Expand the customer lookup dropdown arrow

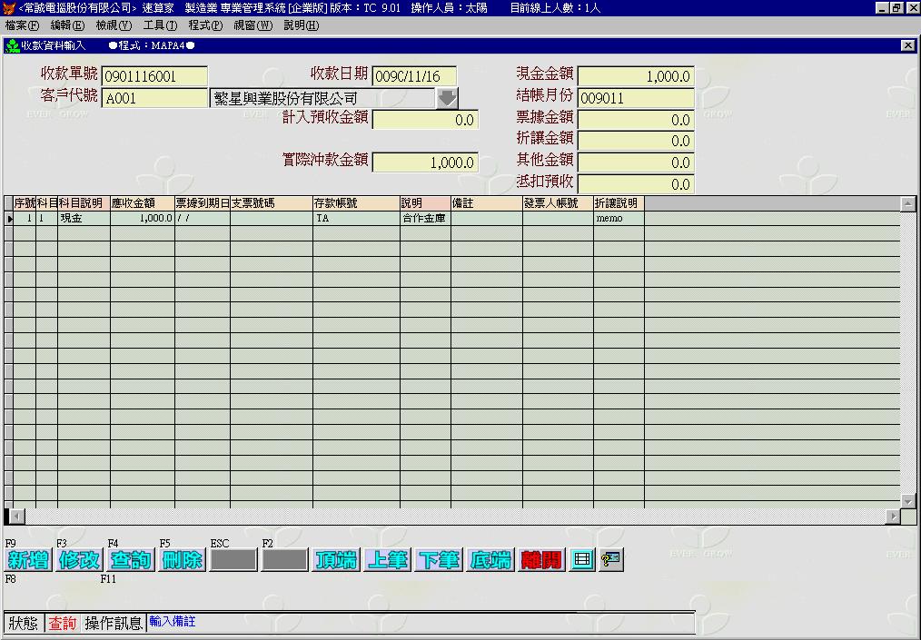447,98
